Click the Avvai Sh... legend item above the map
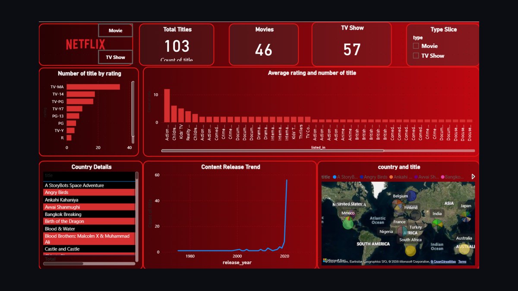The height and width of the screenshot is (291, 518). [x=426, y=177]
